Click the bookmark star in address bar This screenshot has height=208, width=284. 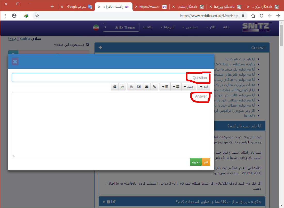click(37, 16)
